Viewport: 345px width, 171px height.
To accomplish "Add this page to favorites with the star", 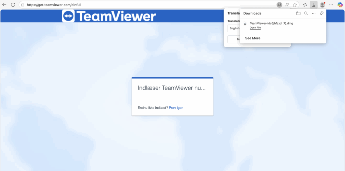I will coord(295,5).
